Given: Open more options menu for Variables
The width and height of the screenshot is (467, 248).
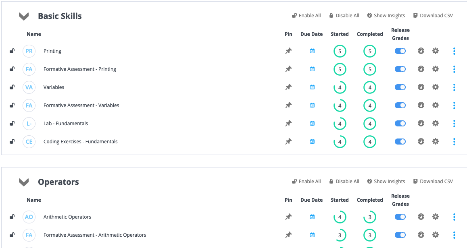Looking at the screenshot, I should 454,87.
